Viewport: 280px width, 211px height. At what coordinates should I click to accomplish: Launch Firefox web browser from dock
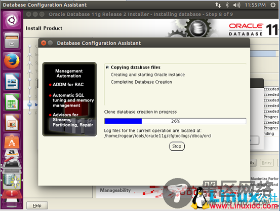12,61
